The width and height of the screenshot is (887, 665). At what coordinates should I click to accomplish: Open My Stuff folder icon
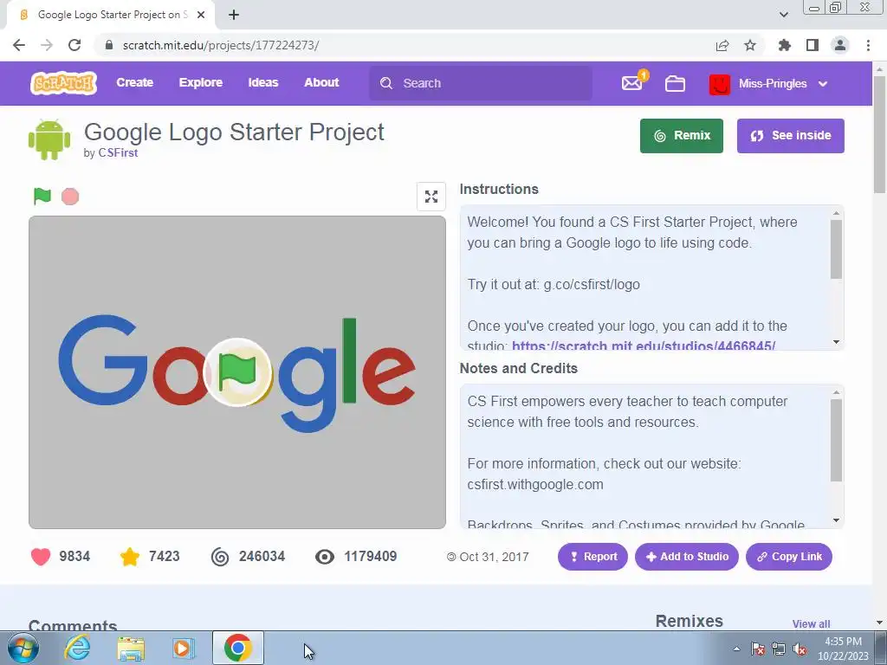coord(675,84)
